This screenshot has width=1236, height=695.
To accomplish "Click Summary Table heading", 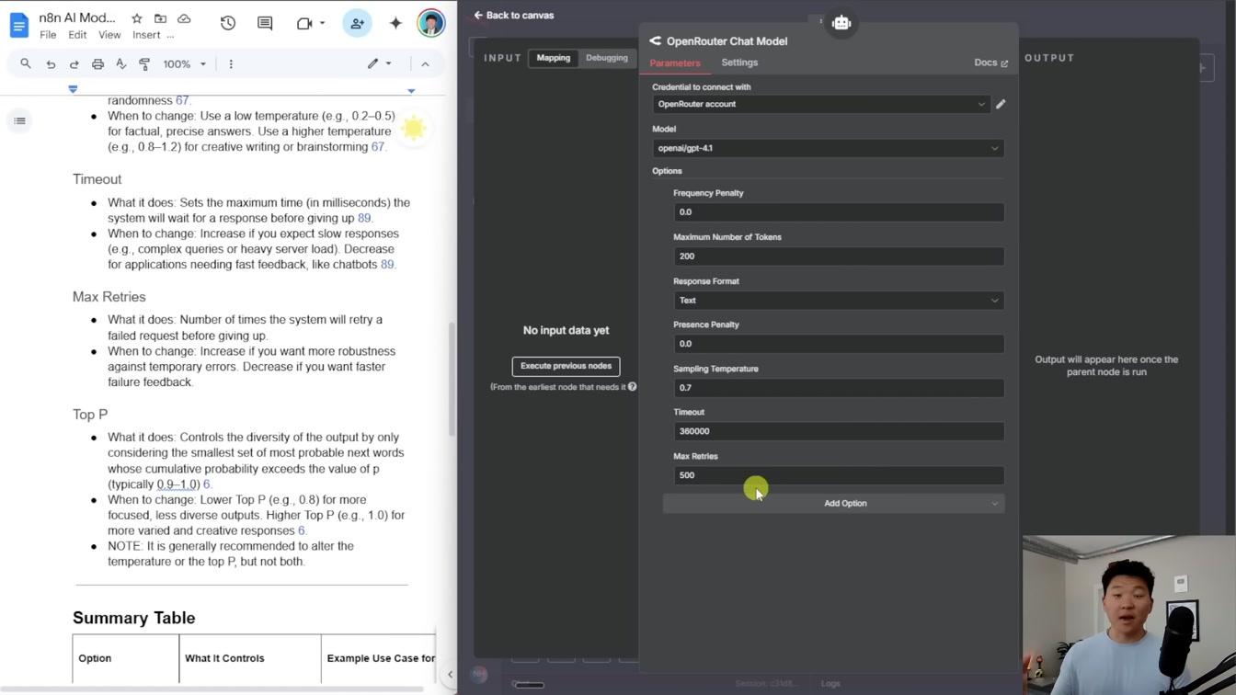I will pos(133,618).
